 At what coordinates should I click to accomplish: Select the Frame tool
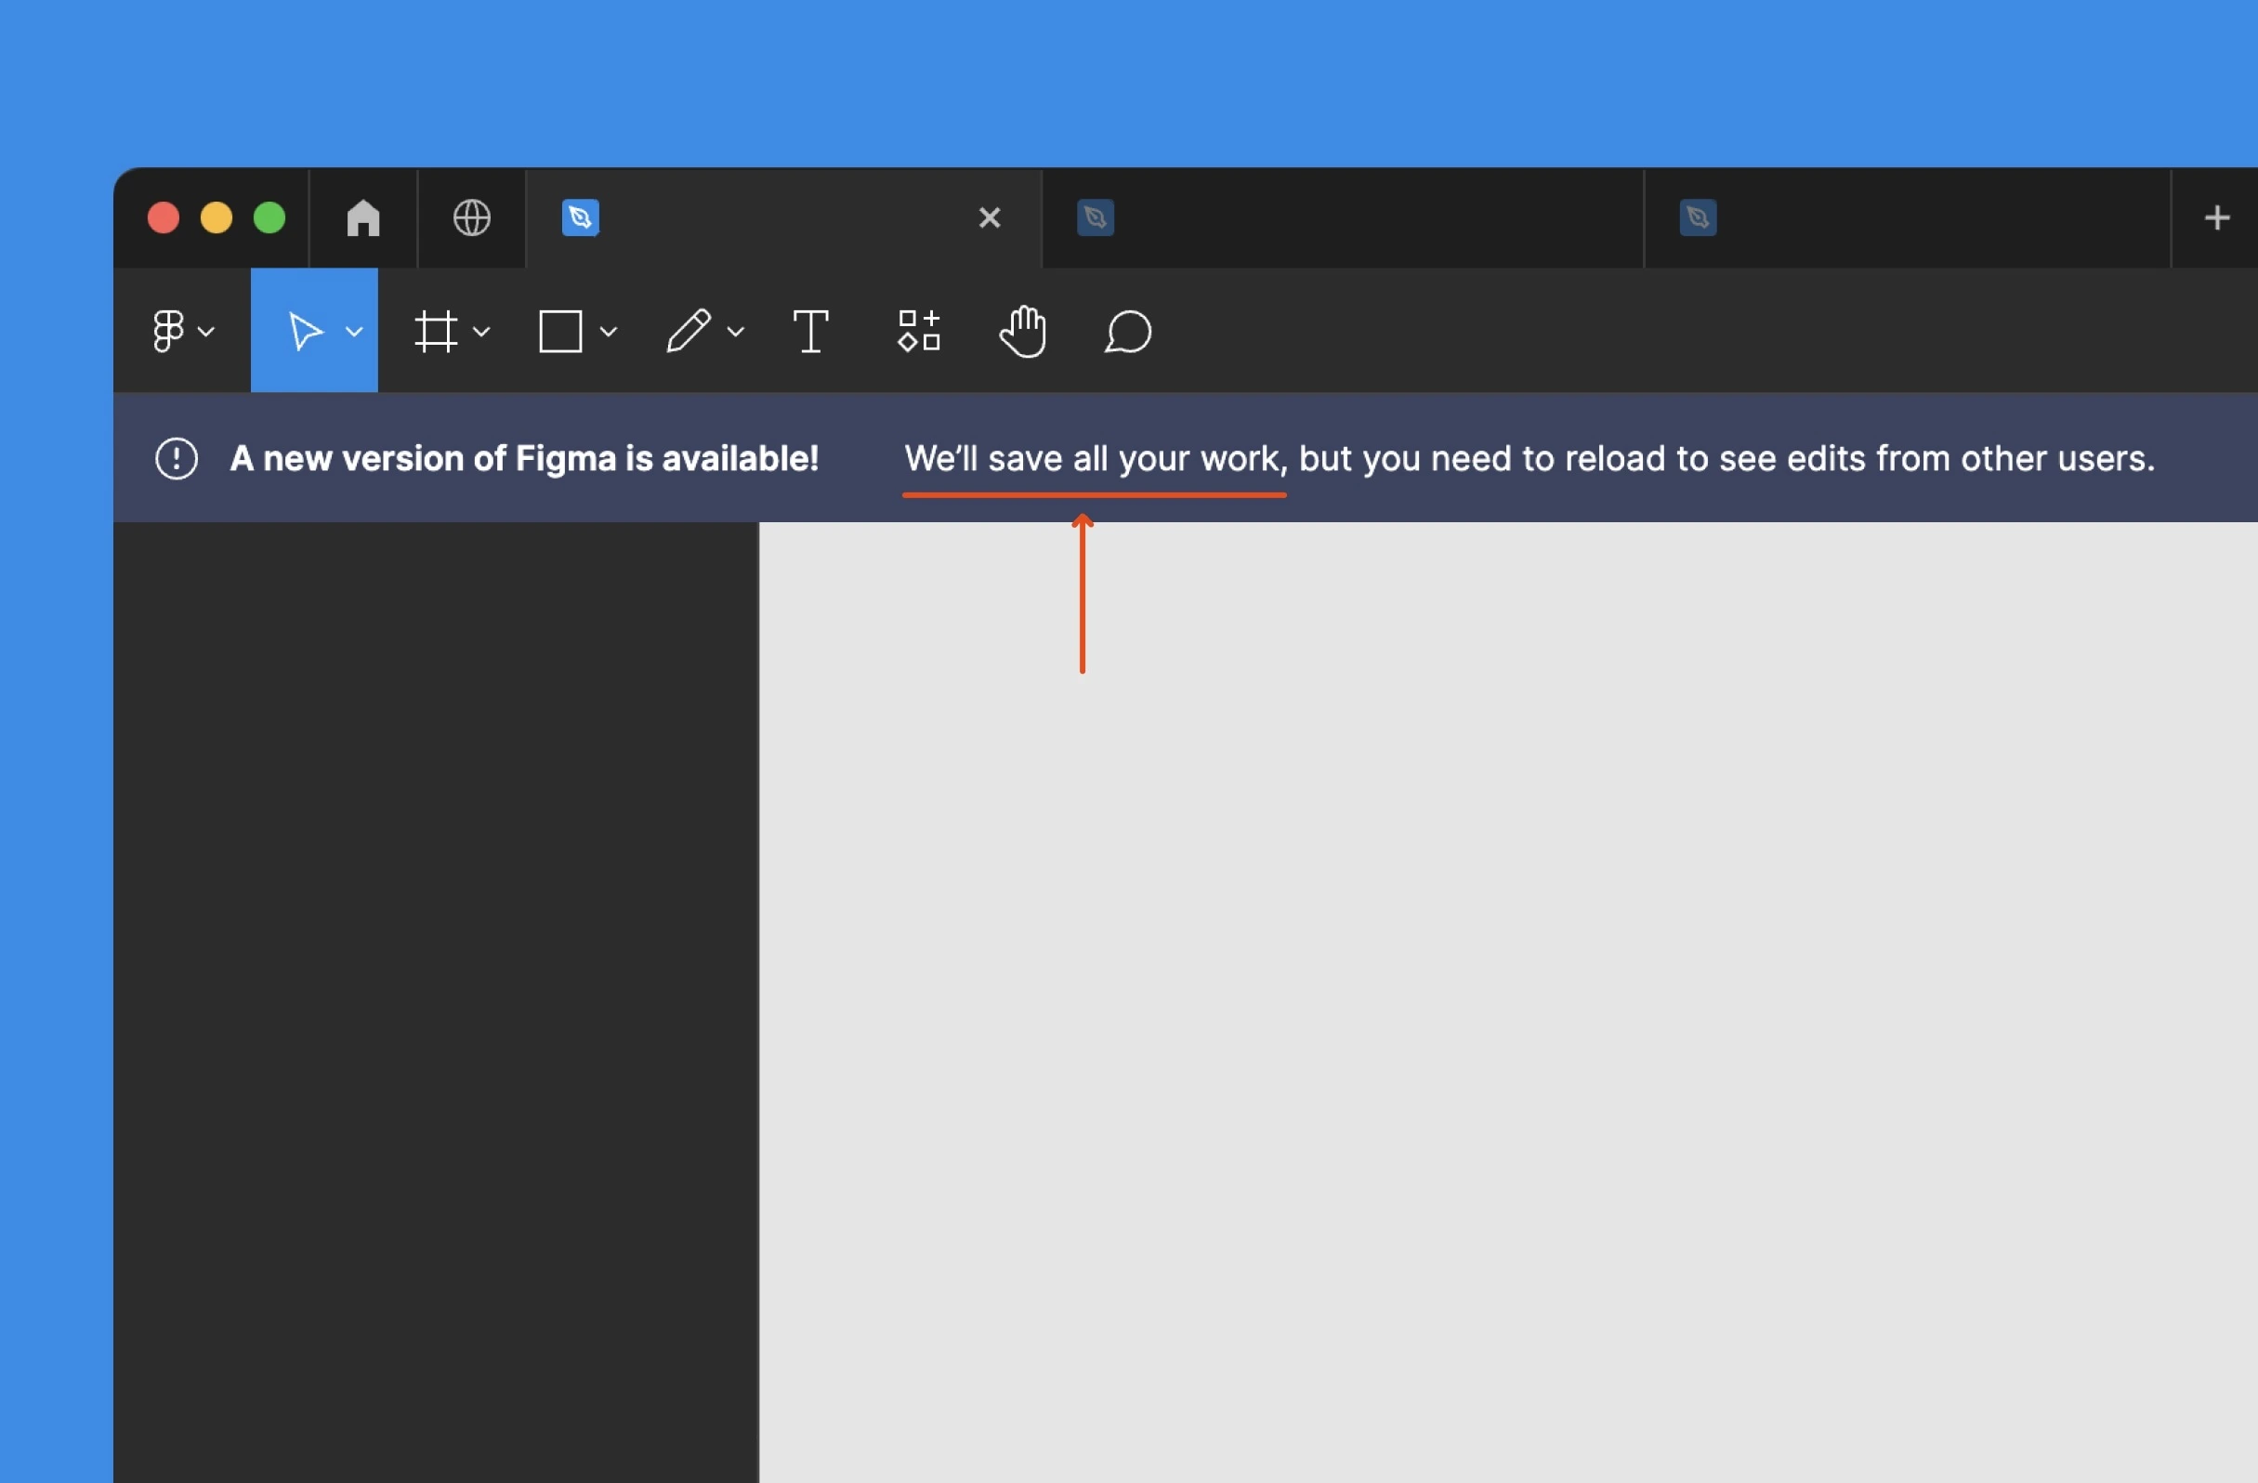point(437,331)
